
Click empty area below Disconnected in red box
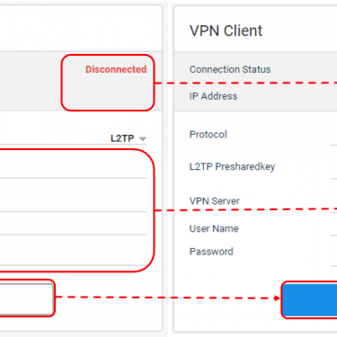pyautogui.click(x=108, y=93)
